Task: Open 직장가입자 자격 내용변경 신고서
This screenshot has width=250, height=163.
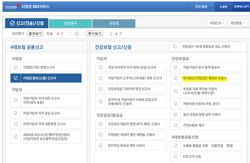Action: coord(46,124)
